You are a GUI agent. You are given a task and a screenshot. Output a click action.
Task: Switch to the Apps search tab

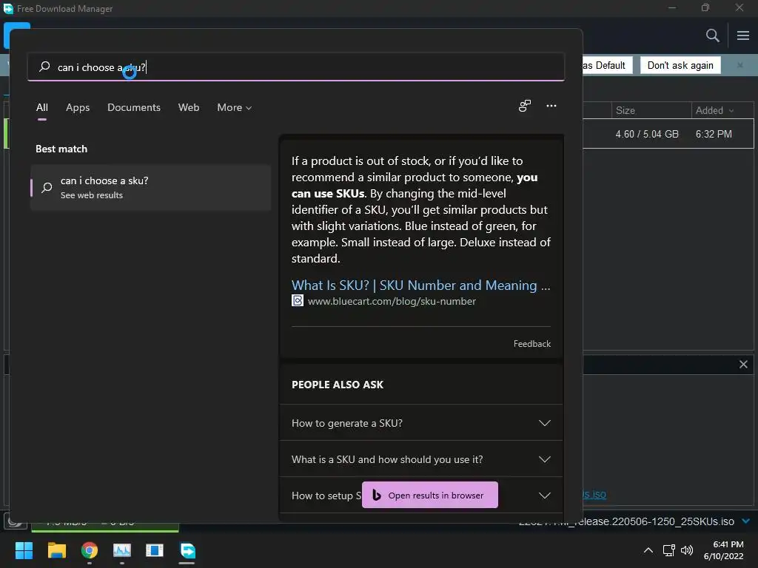pyautogui.click(x=78, y=108)
